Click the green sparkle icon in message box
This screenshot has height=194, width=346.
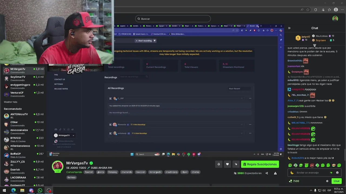click(331, 173)
